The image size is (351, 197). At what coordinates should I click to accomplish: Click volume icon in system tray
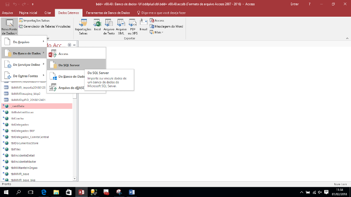coord(320,192)
